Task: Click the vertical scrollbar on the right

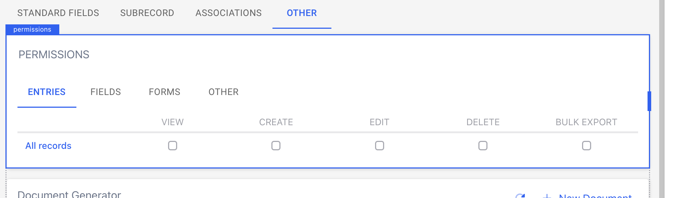Action: [x=662, y=99]
